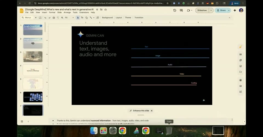Click the Transition button
The image size is (263, 137).
point(139,18)
